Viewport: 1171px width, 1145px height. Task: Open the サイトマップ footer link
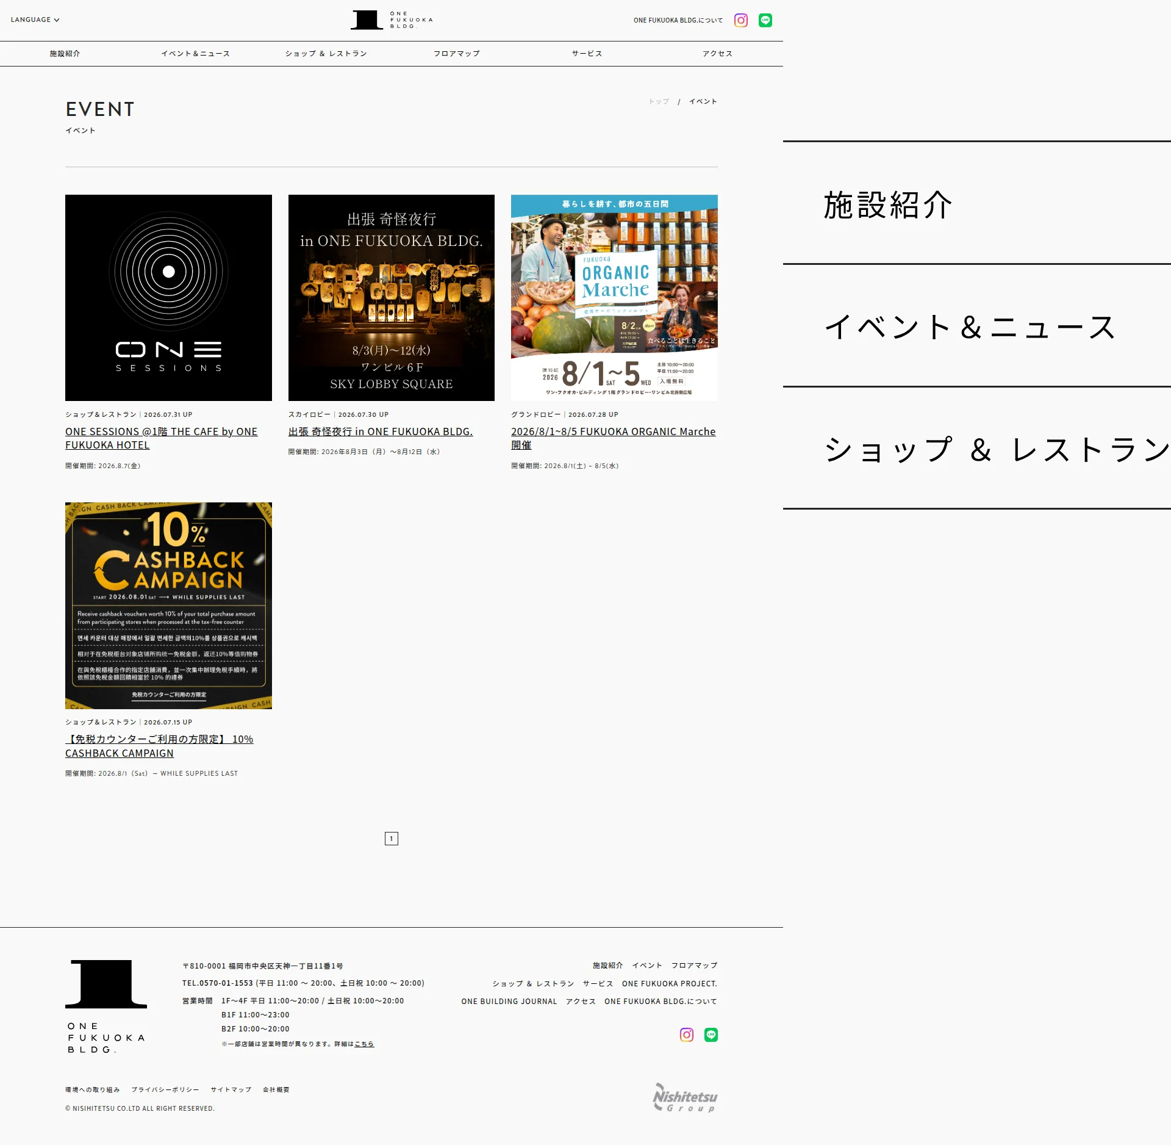pyautogui.click(x=231, y=1090)
